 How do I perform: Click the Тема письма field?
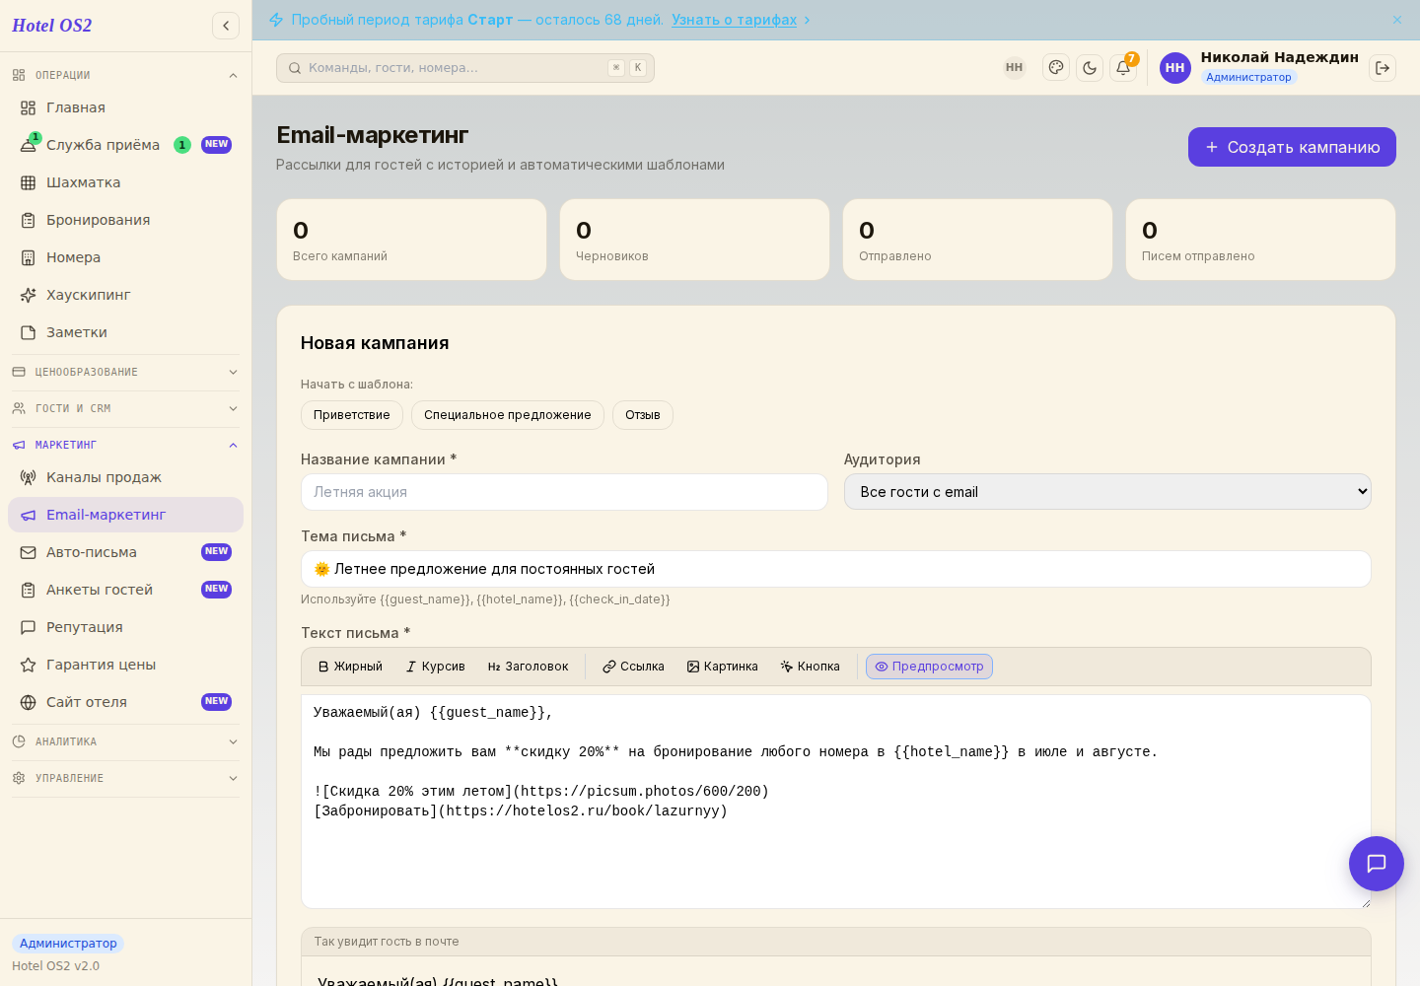836,569
